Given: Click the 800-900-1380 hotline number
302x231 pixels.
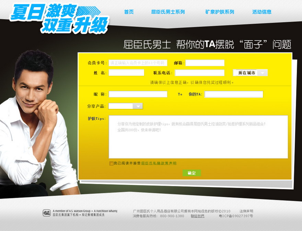Looking at the screenshot, I should click(x=172, y=216).
